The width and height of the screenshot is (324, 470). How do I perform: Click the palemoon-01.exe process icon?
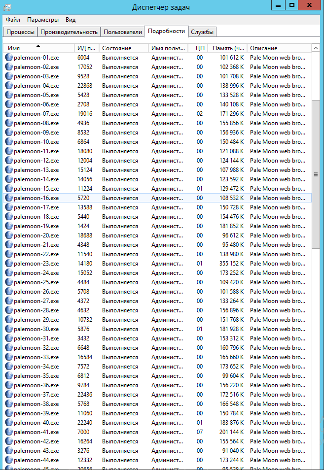pyautogui.click(x=9, y=57)
